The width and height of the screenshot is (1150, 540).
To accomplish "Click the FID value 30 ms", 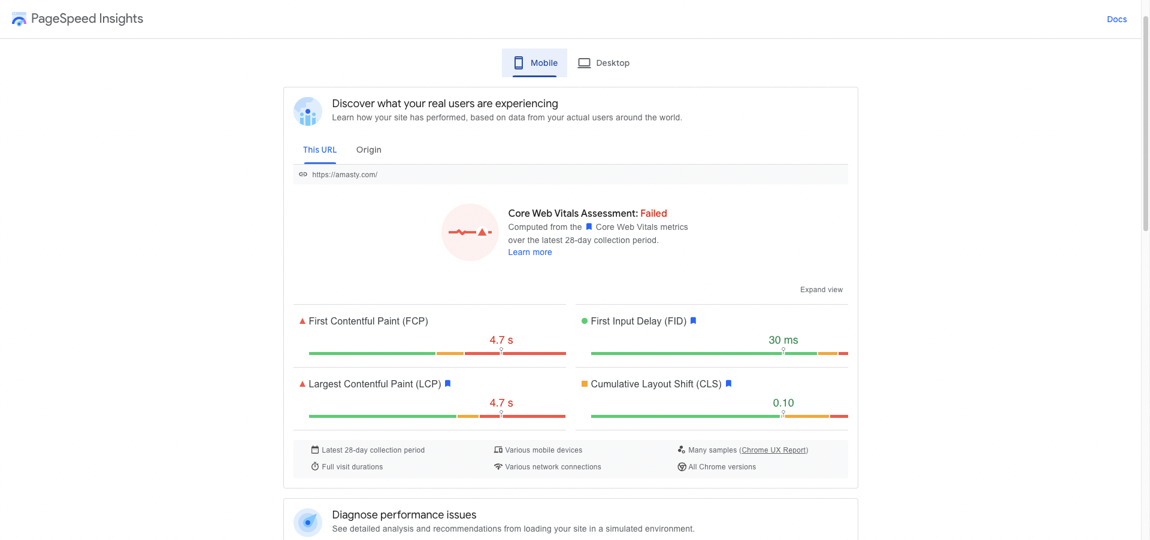I will [783, 340].
